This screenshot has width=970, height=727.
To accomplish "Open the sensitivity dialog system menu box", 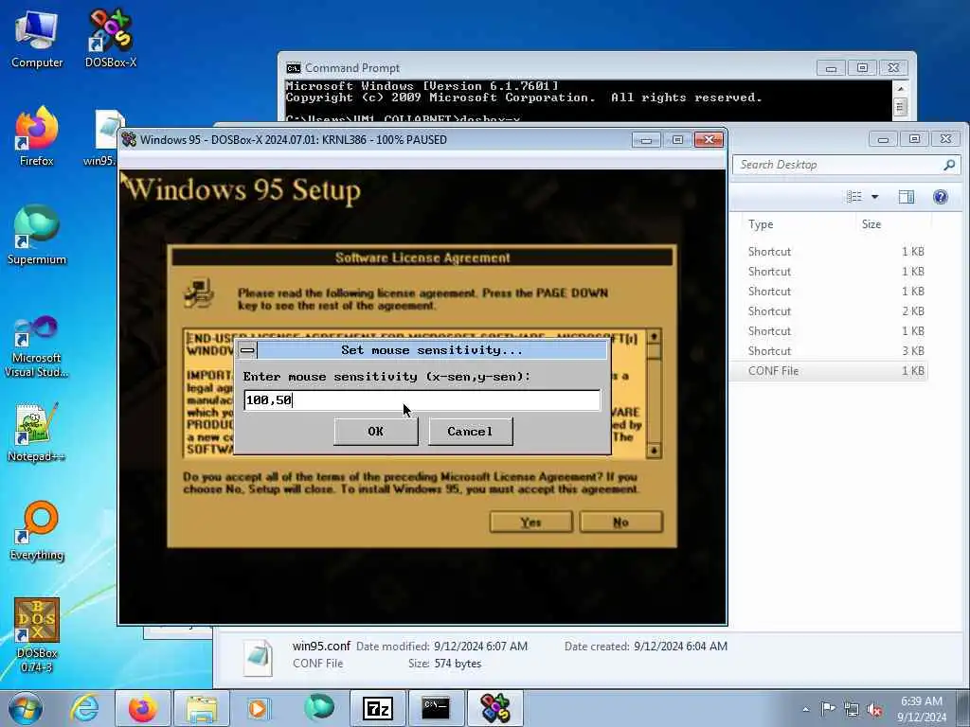I will click(247, 350).
